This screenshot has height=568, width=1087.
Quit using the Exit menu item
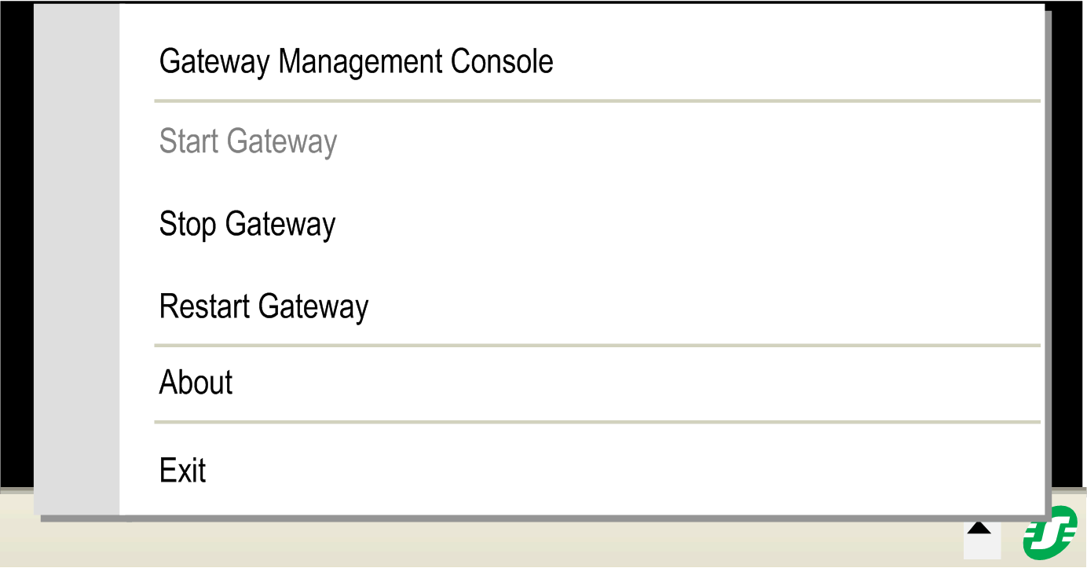pyautogui.click(x=183, y=471)
